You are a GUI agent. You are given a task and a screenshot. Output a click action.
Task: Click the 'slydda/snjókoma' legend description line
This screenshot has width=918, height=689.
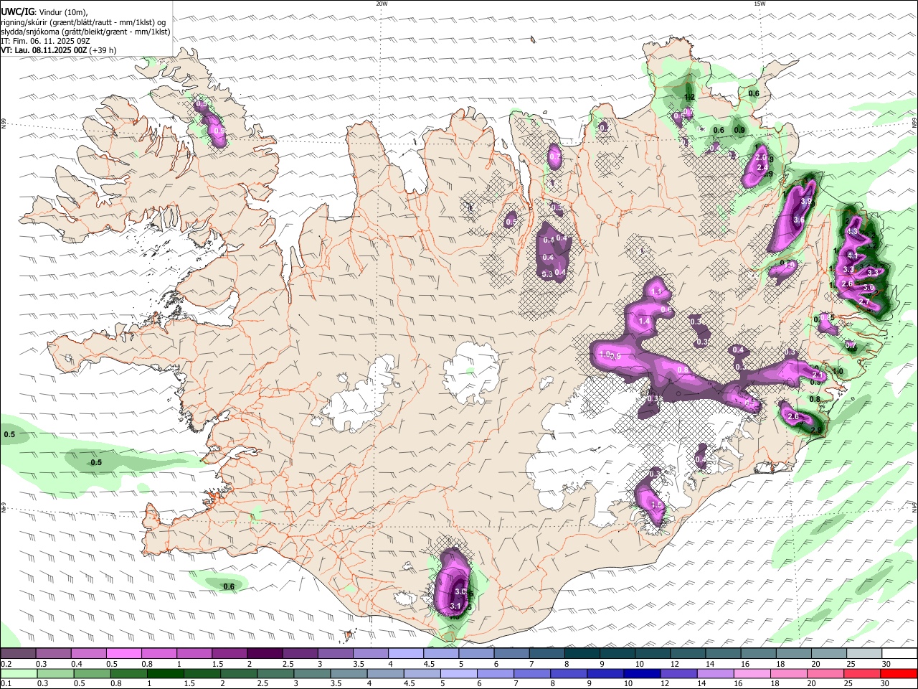pos(85,31)
